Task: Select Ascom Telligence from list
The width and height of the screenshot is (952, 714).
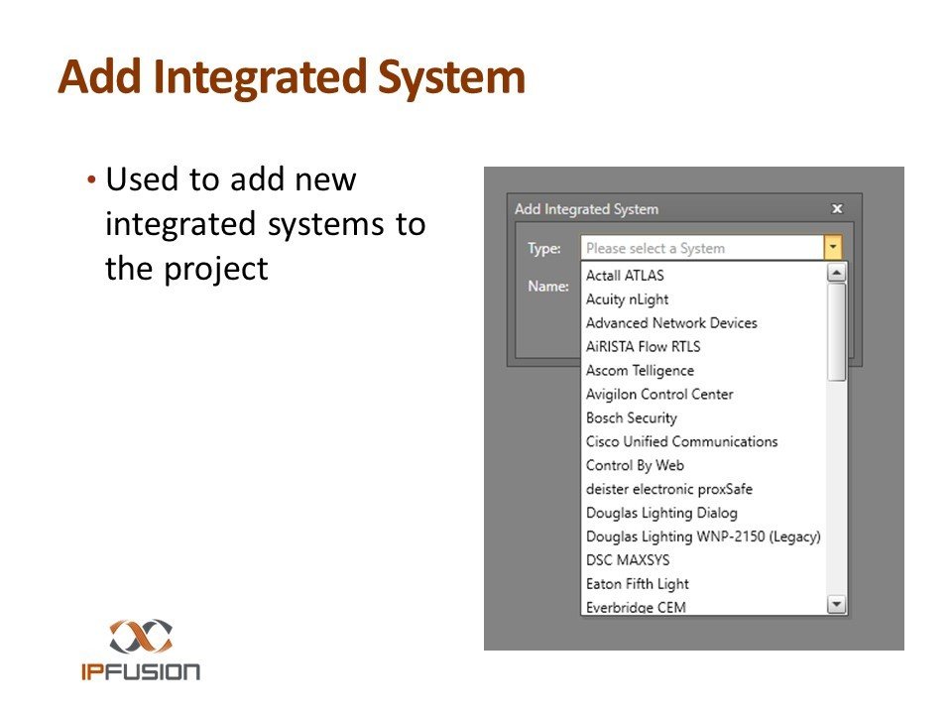Action: (704, 370)
